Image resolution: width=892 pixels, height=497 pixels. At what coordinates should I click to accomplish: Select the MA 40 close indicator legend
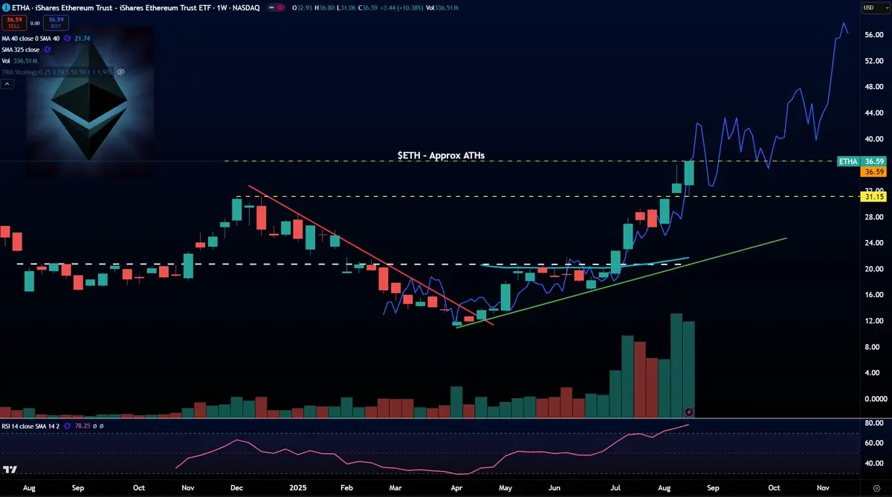(30, 39)
